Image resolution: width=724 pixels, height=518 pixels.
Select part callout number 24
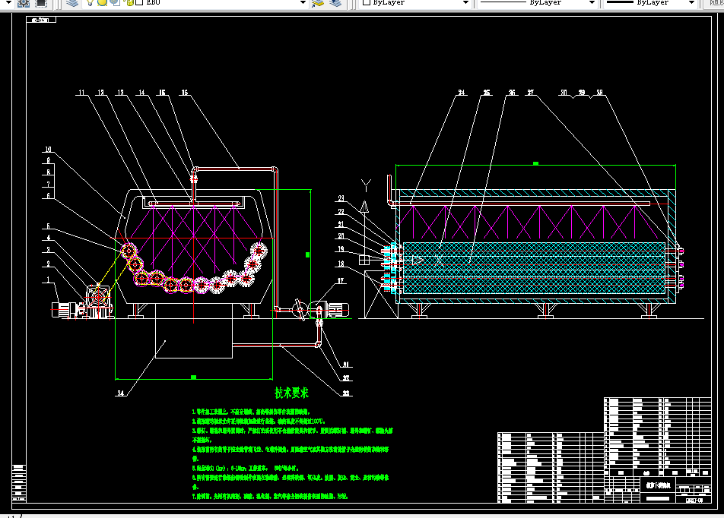pos(462,93)
